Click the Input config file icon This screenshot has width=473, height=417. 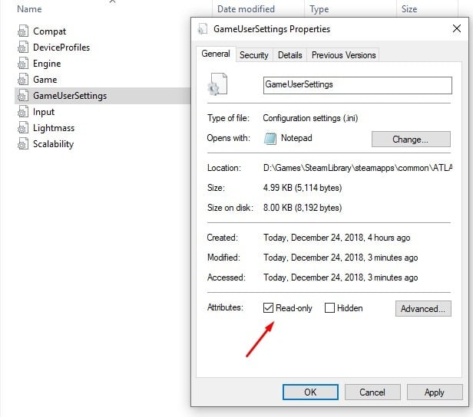tap(21, 112)
